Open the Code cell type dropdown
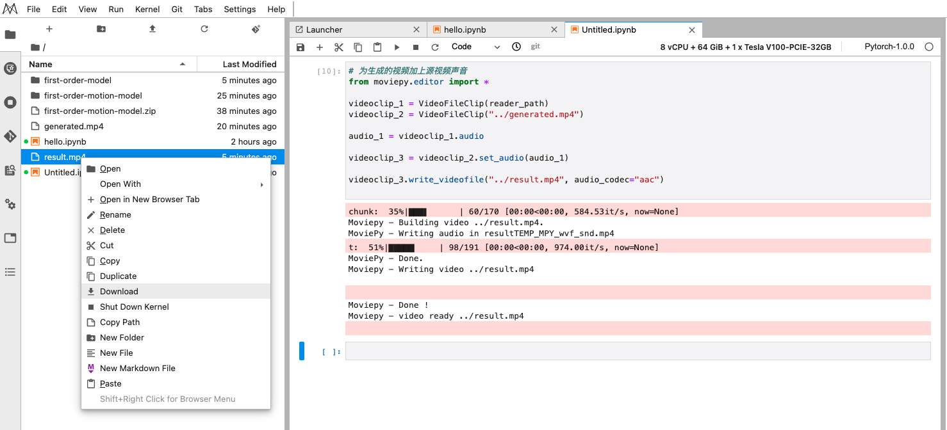The width and height of the screenshot is (947, 430). [475, 47]
